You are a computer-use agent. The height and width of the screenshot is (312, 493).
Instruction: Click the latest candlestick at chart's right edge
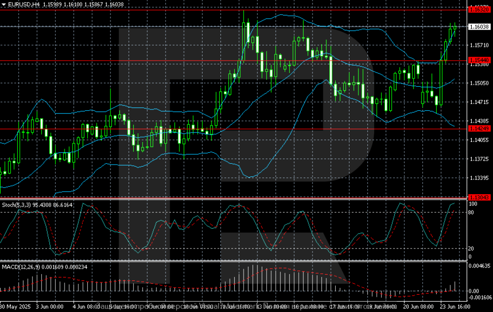coord(456,27)
